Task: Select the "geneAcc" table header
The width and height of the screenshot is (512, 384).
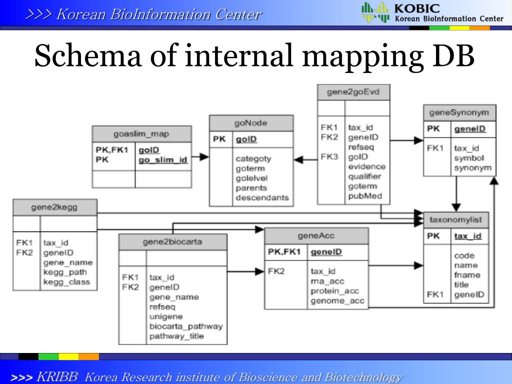Action: point(316,236)
